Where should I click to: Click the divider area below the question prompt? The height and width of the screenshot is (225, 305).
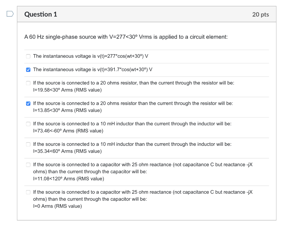146,49
